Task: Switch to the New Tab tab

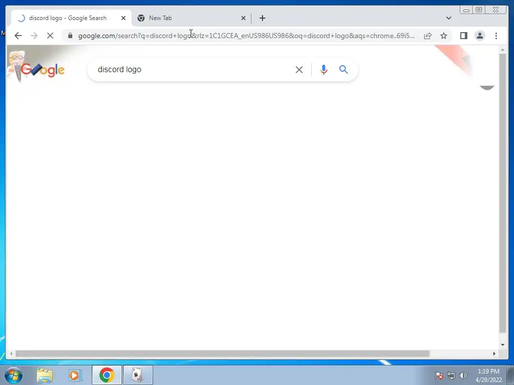Action: point(191,18)
